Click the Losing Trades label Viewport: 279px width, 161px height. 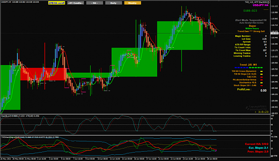[242, 56]
